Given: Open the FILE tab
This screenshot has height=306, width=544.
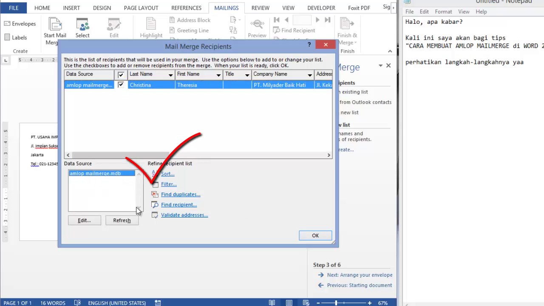Looking at the screenshot, I should tap(14, 8).
